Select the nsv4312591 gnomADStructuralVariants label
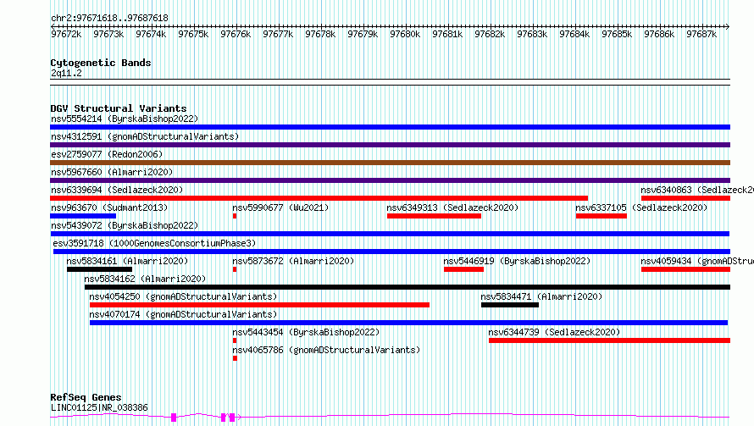 [x=145, y=136]
